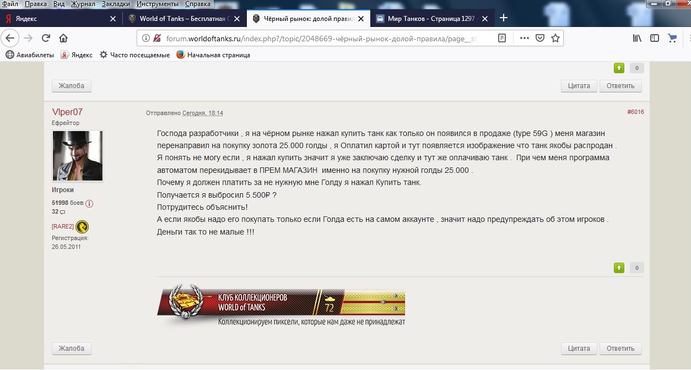
Task: Open the crossed-out padlock connection warning
Action: point(157,38)
